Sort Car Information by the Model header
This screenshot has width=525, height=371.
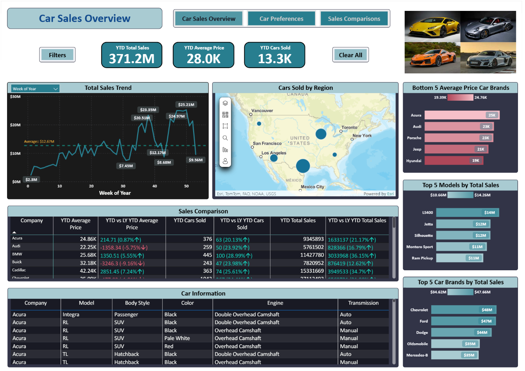click(86, 303)
